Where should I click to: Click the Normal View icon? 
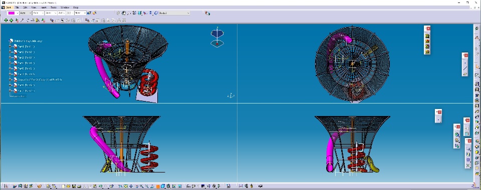(x=152, y=186)
